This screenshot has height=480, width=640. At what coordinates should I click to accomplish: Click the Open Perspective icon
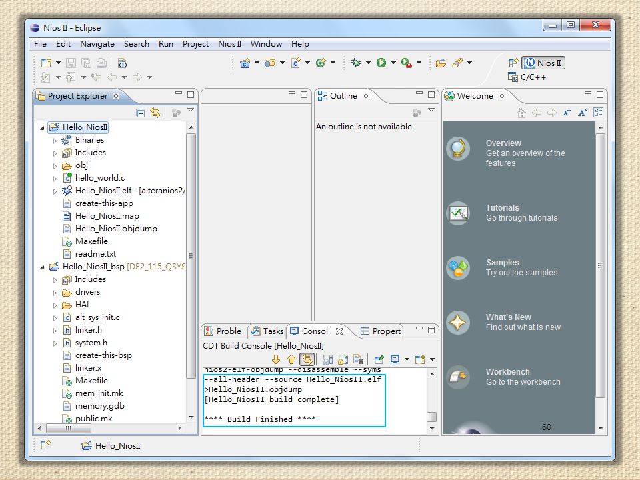[513, 63]
